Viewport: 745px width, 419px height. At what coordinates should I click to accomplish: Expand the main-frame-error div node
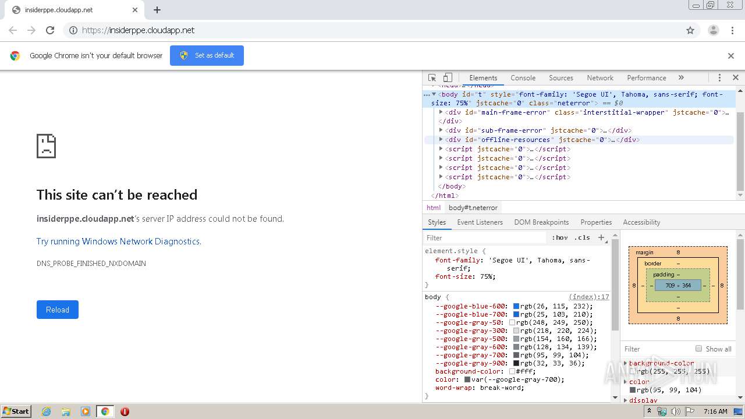point(441,112)
